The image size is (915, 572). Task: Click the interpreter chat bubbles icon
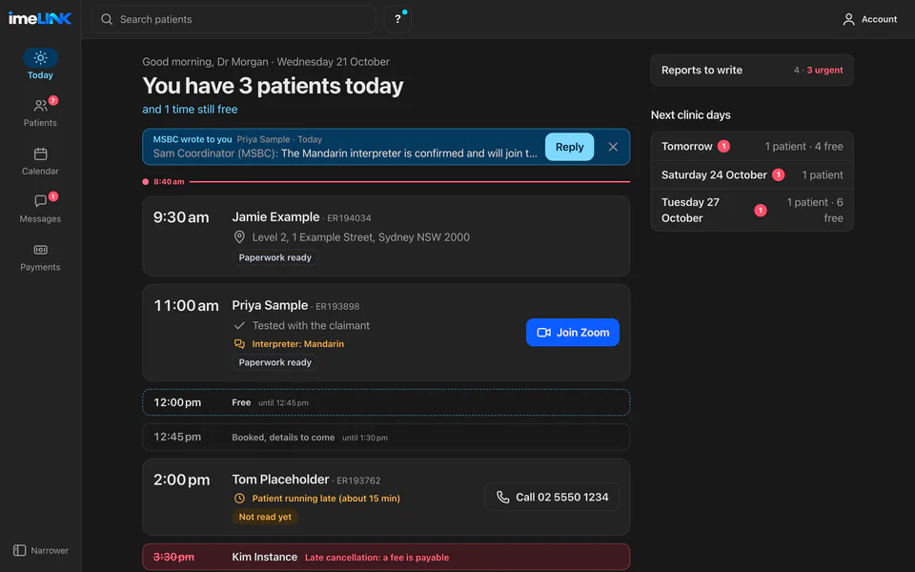[x=239, y=344]
